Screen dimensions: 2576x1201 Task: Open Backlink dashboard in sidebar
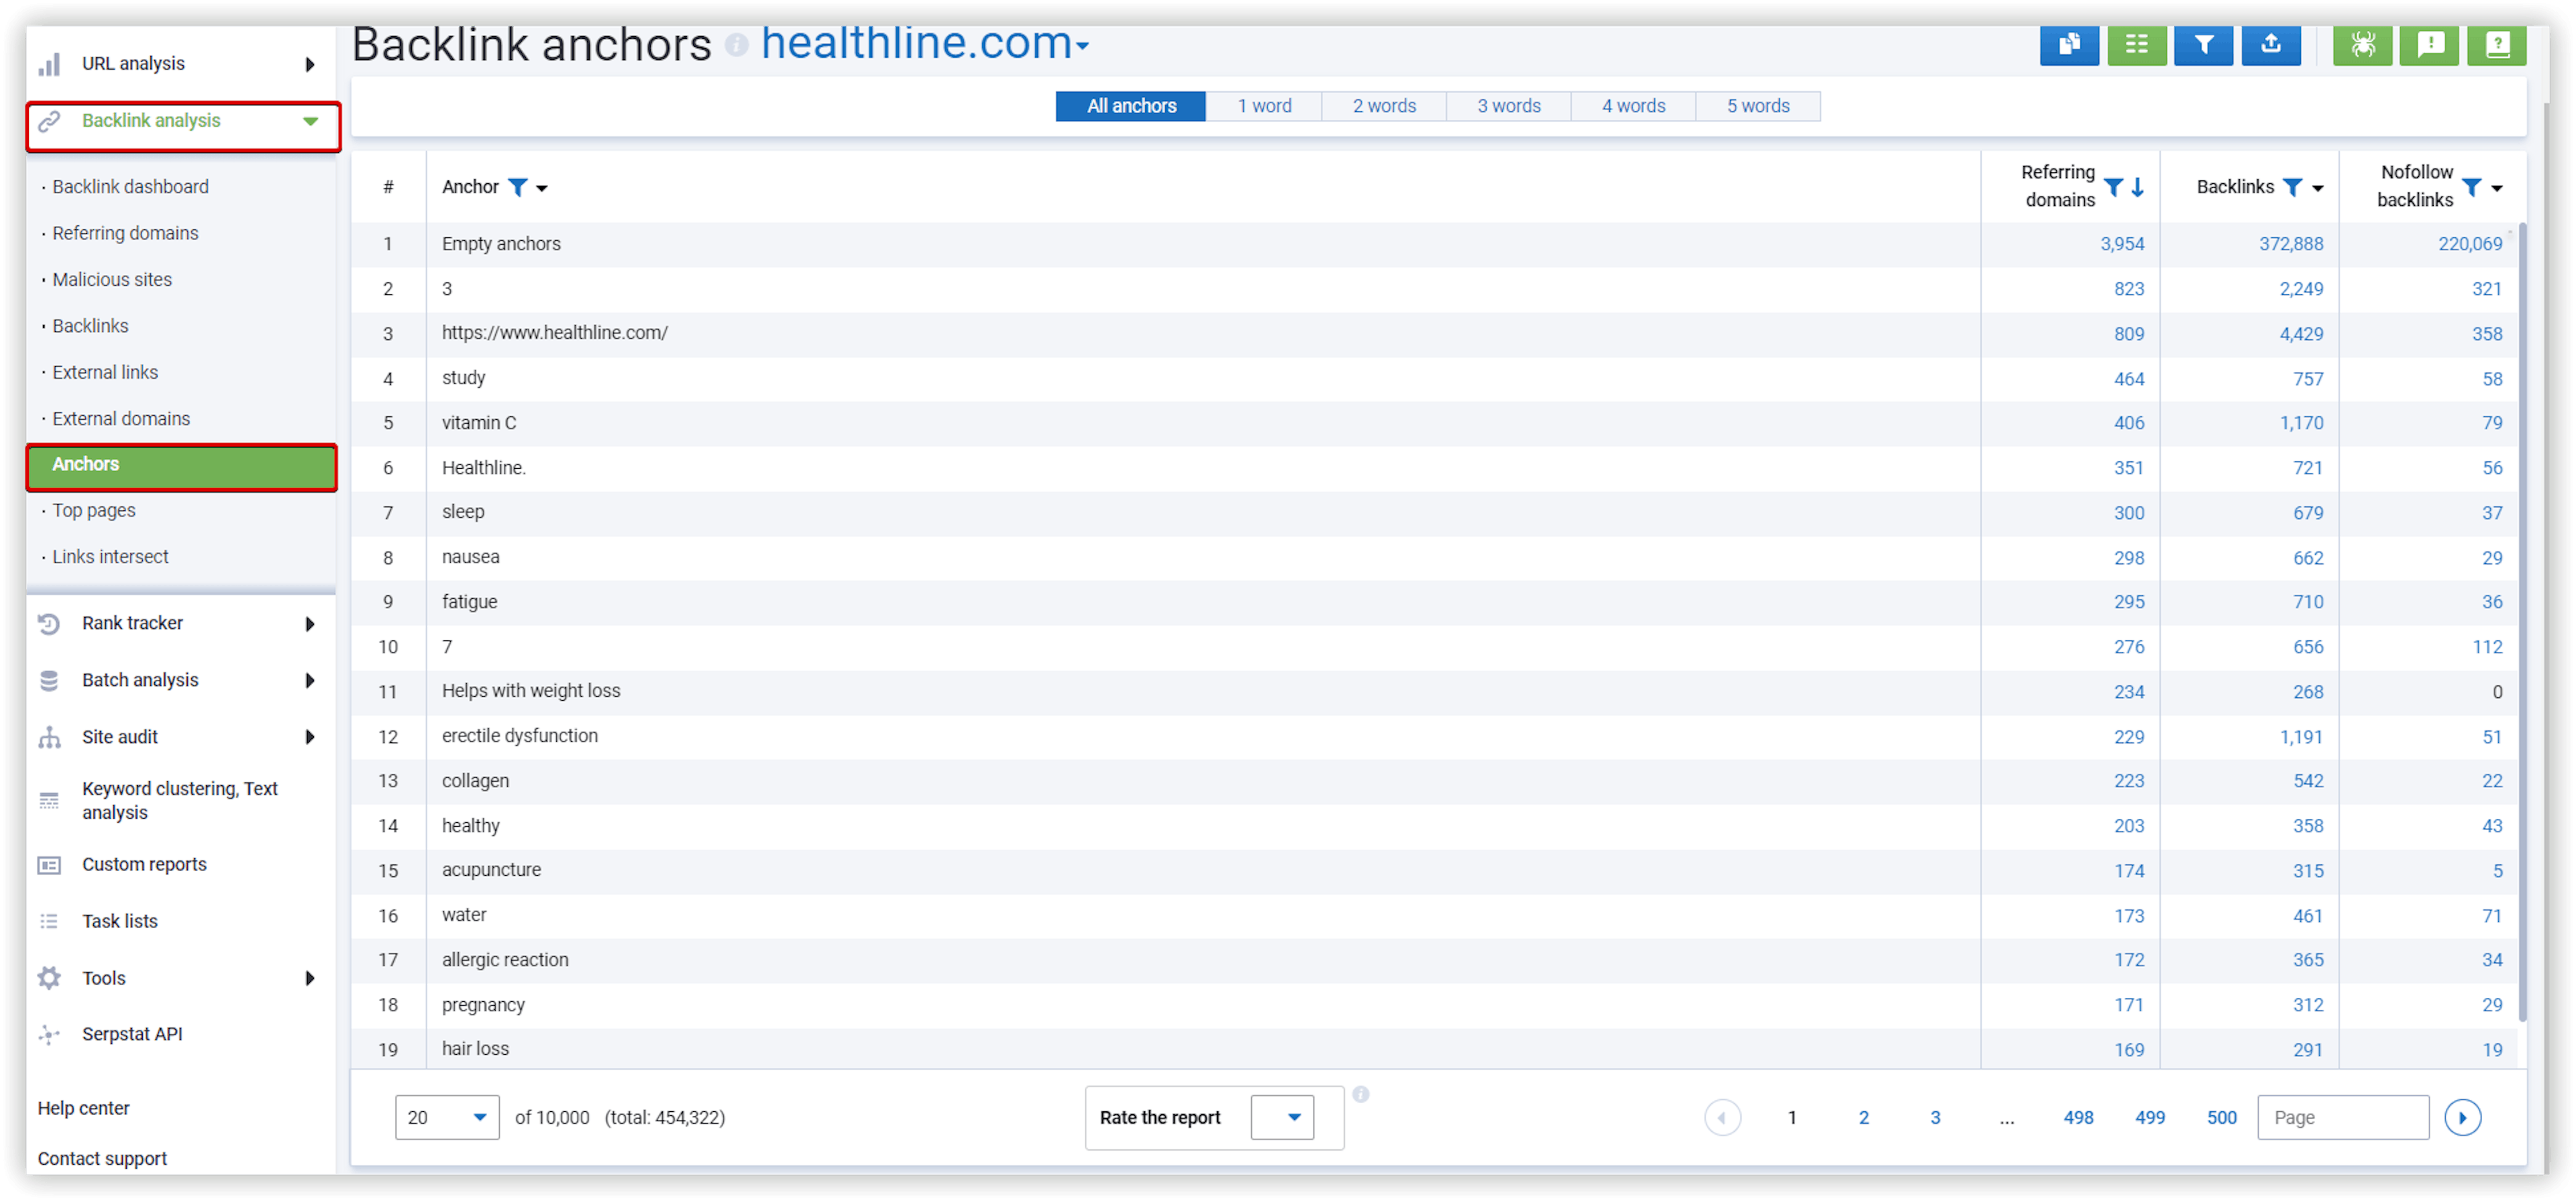(130, 187)
